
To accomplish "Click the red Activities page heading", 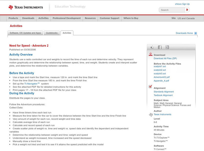I will point(16,26).
